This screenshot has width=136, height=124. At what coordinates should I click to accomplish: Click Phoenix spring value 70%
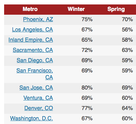click(127, 19)
